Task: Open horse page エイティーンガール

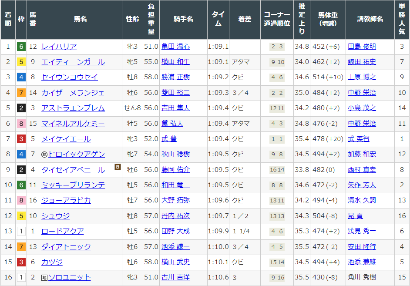Action: (73, 62)
